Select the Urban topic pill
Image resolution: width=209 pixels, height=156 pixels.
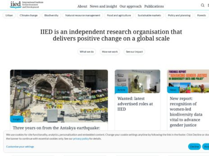point(9,15)
